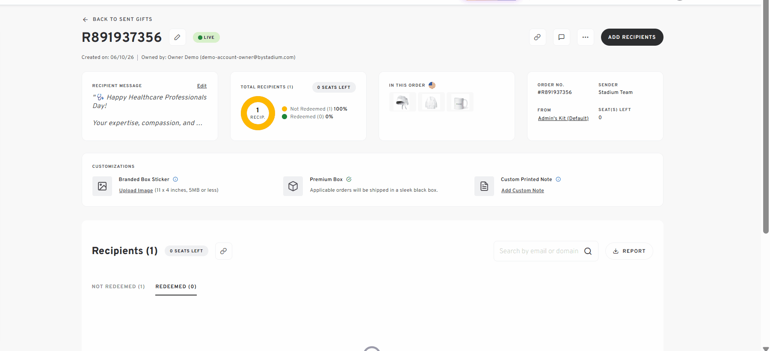Go back to Sent Gifts
This screenshot has width=770, height=351.
[x=117, y=19]
